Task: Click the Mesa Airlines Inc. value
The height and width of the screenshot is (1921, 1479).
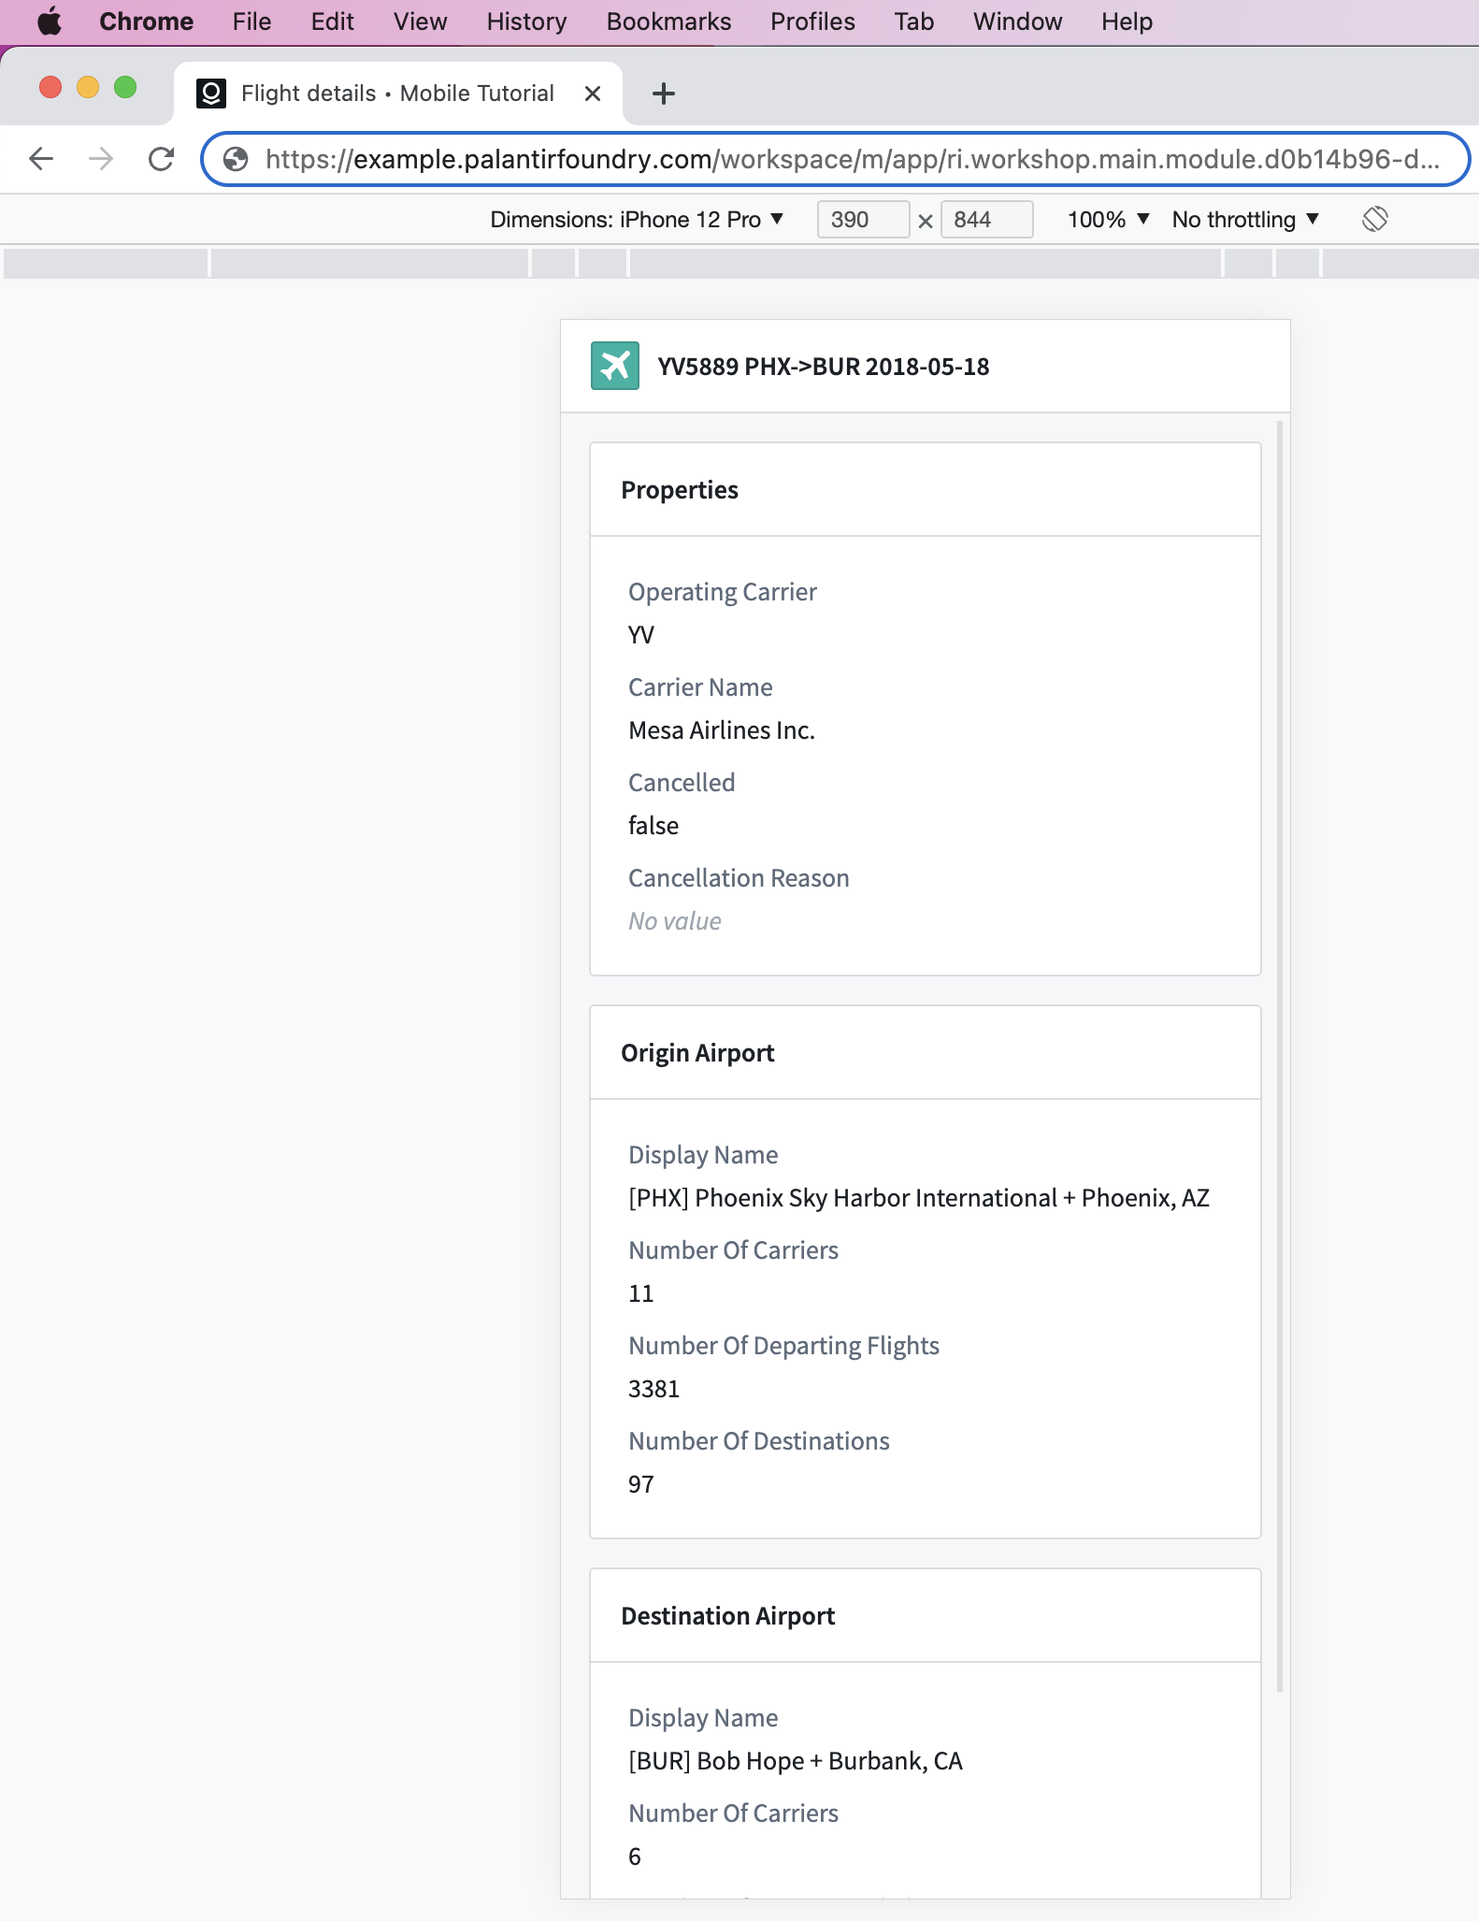Action: (x=722, y=730)
